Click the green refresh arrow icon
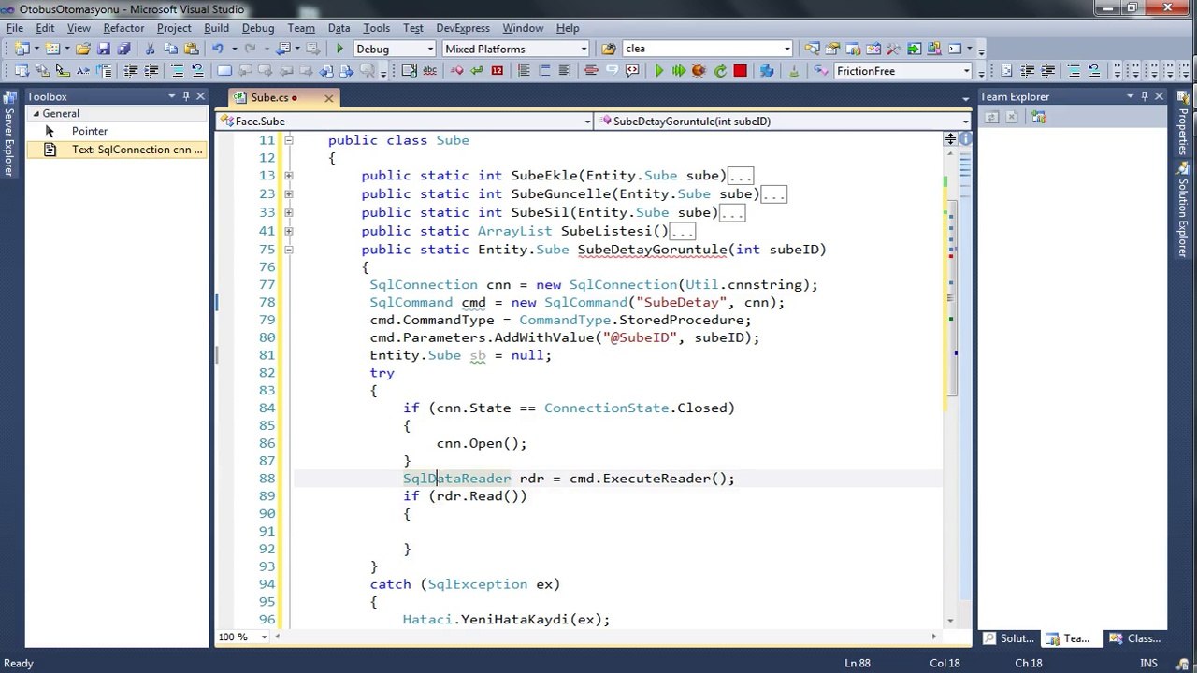The width and height of the screenshot is (1197, 673). coord(720,71)
